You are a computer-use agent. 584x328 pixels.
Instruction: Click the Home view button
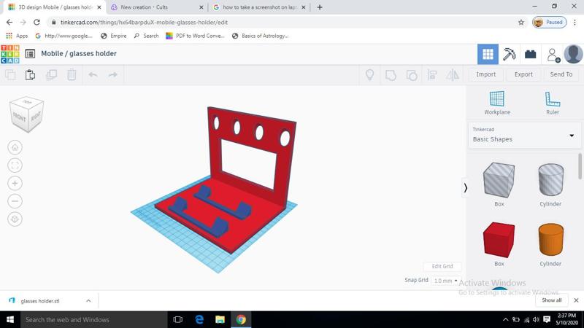[x=15, y=147]
